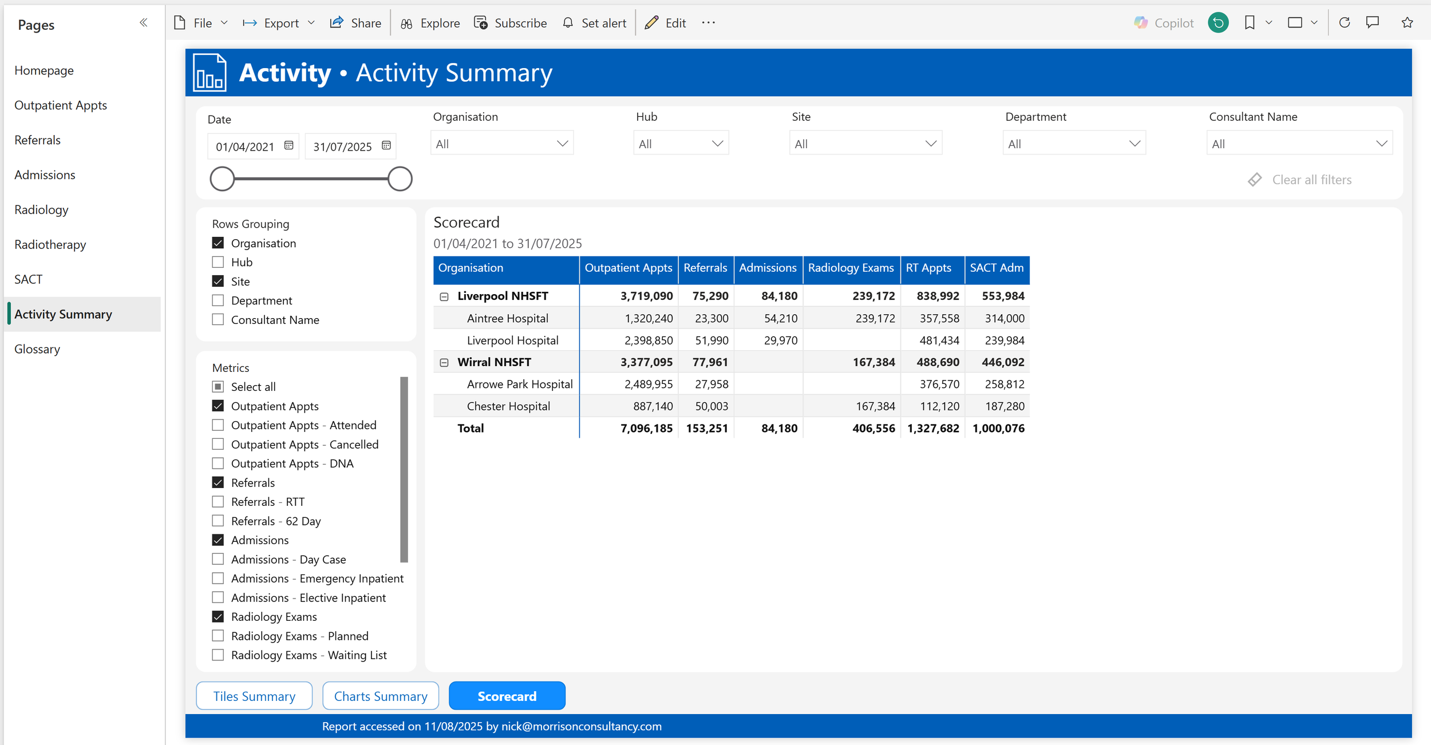
Task: Open the comments icon in the toolbar
Action: (x=1372, y=23)
